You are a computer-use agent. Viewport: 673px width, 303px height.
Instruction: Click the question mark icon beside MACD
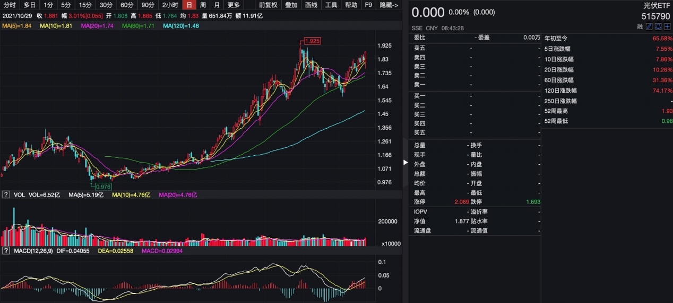pos(6,251)
